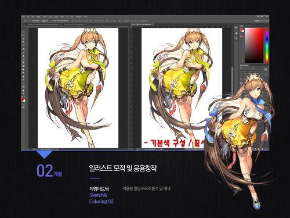Open the Move tool preset picker
Viewport: 290px width, 218px height.
(26, 21)
